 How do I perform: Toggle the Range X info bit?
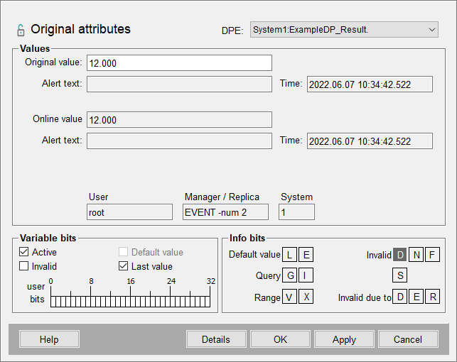(x=306, y=297)
